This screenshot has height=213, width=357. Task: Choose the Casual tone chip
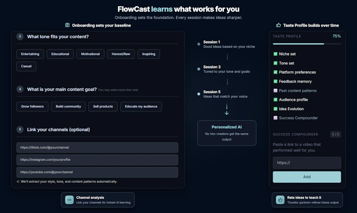tap(26, 66)
